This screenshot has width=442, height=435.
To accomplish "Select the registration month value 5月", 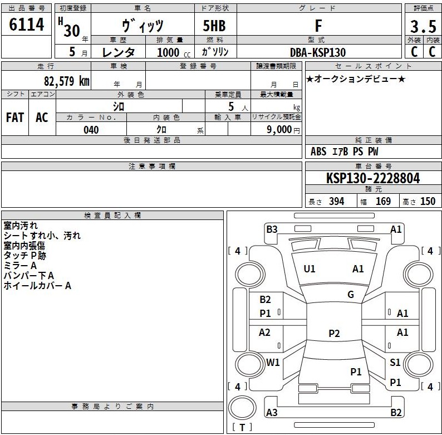I will tap(78, 52).
